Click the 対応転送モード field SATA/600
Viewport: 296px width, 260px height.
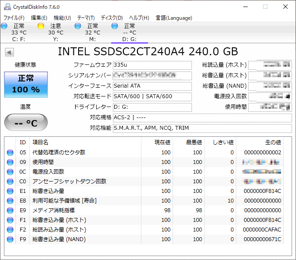click(152, 96)
